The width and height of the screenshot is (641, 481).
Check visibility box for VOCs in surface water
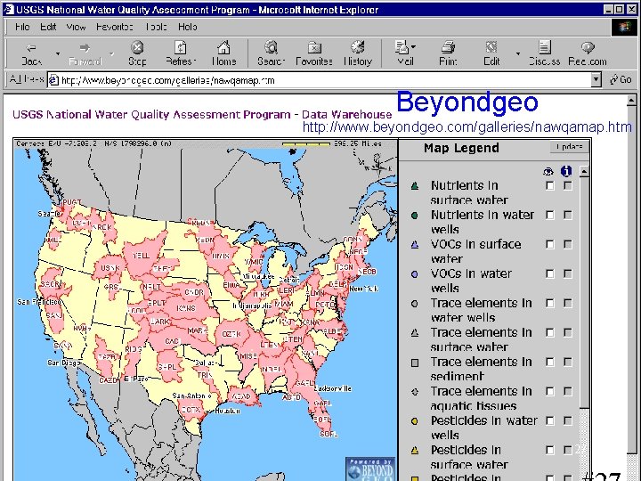coord(550,245)
